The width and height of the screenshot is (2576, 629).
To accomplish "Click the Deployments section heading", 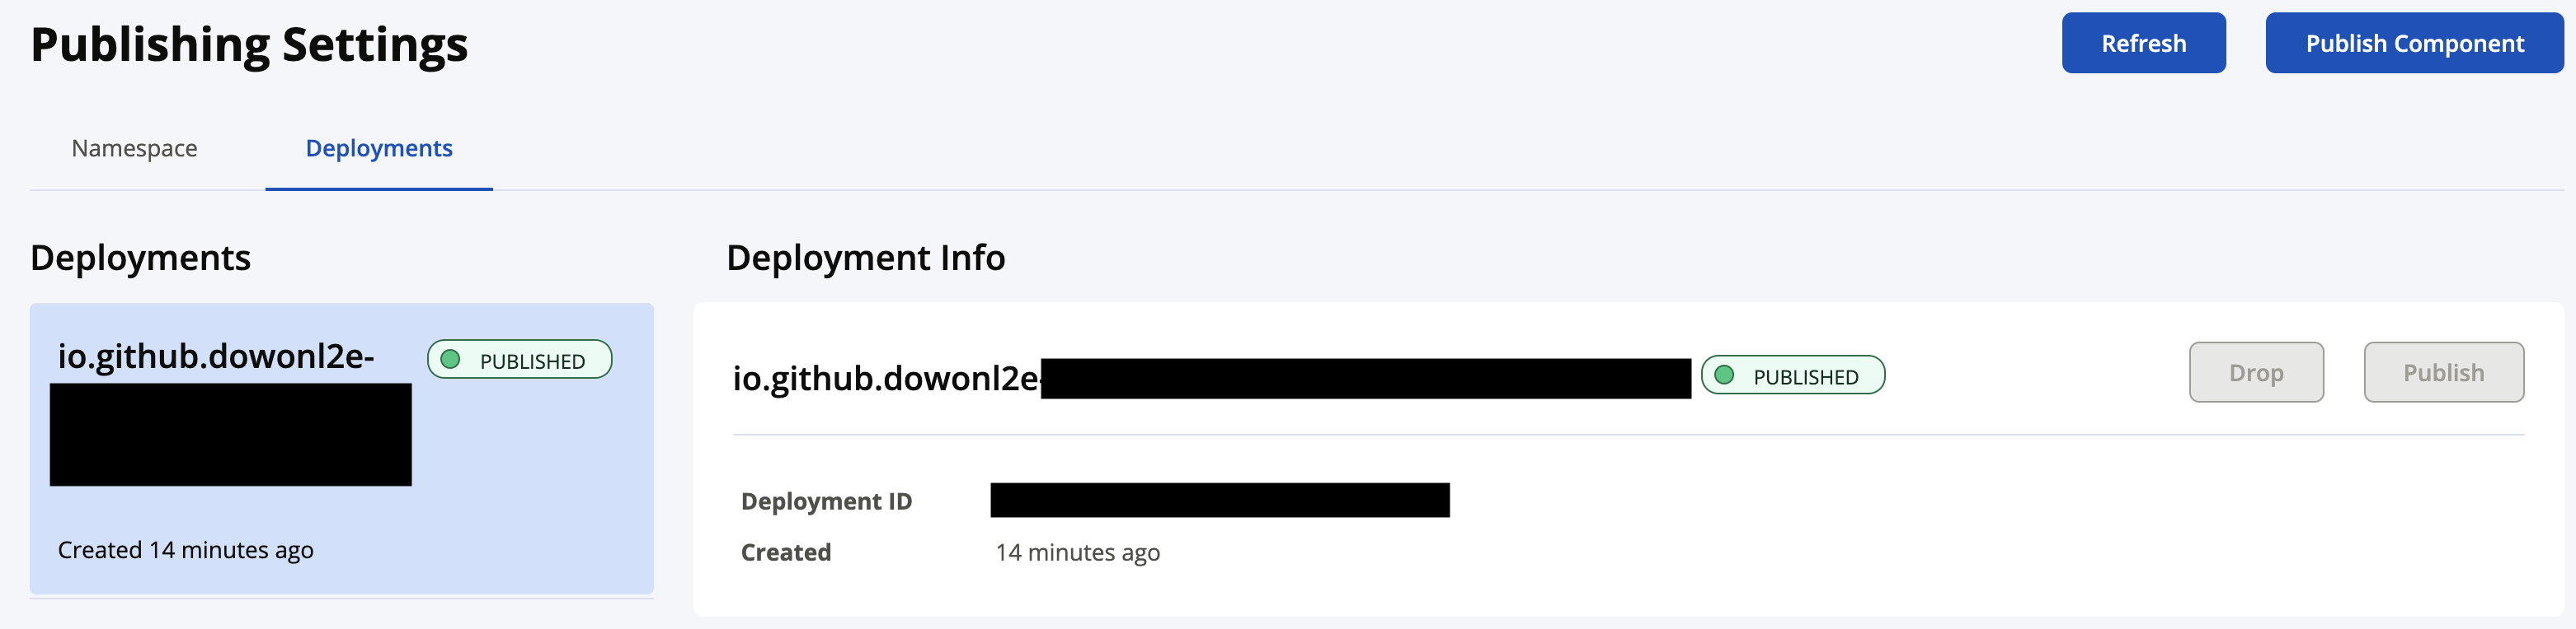I will click(140, 258).
